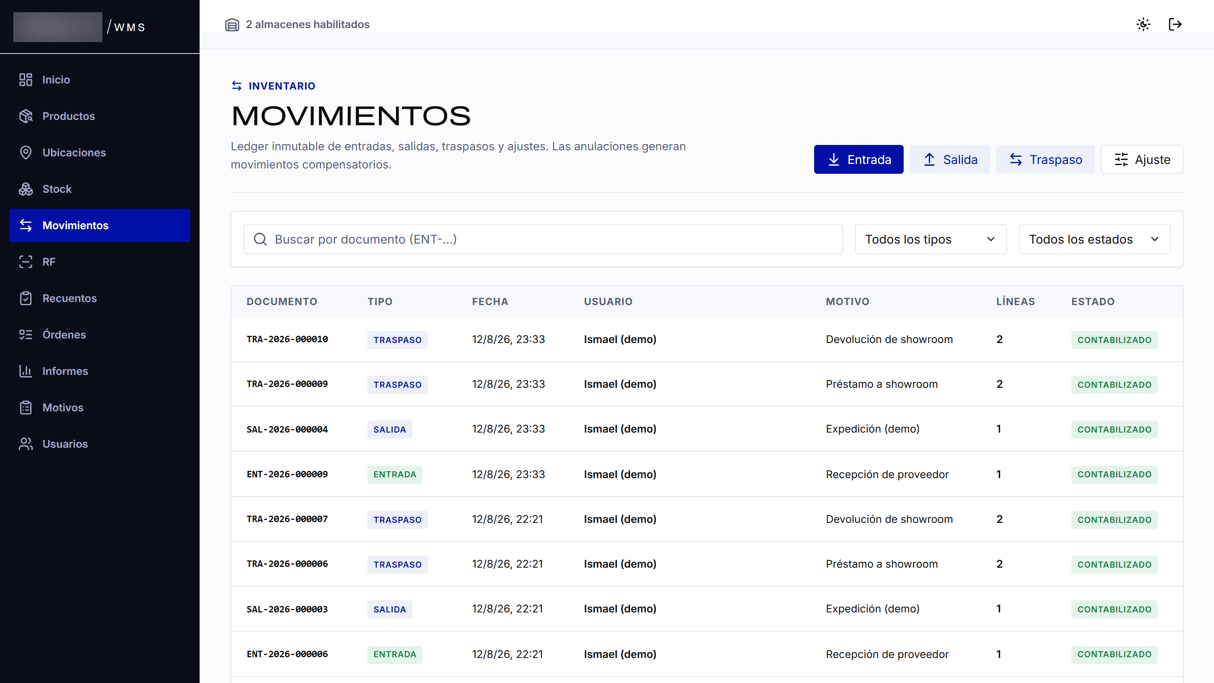
Task: Open document ENT-2026-000006
Action: [287, 654]
